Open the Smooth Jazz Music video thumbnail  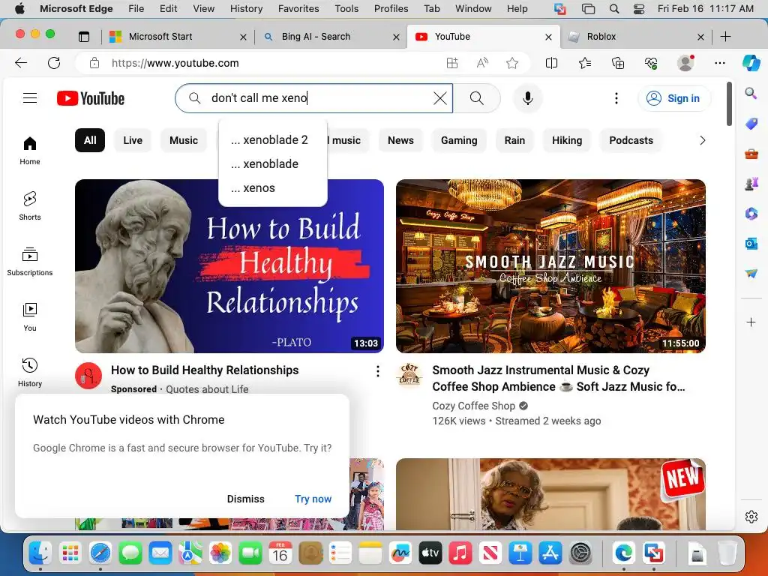[x=550, y=266]
